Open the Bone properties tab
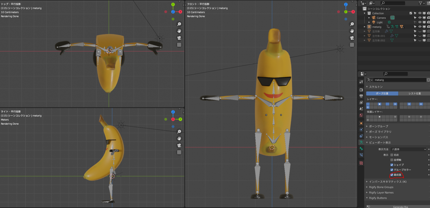Screen dimensions: 430x208 [361, 149]
